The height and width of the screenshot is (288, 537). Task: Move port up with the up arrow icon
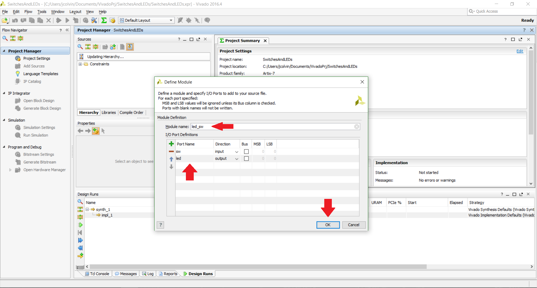tap(171, 159)
